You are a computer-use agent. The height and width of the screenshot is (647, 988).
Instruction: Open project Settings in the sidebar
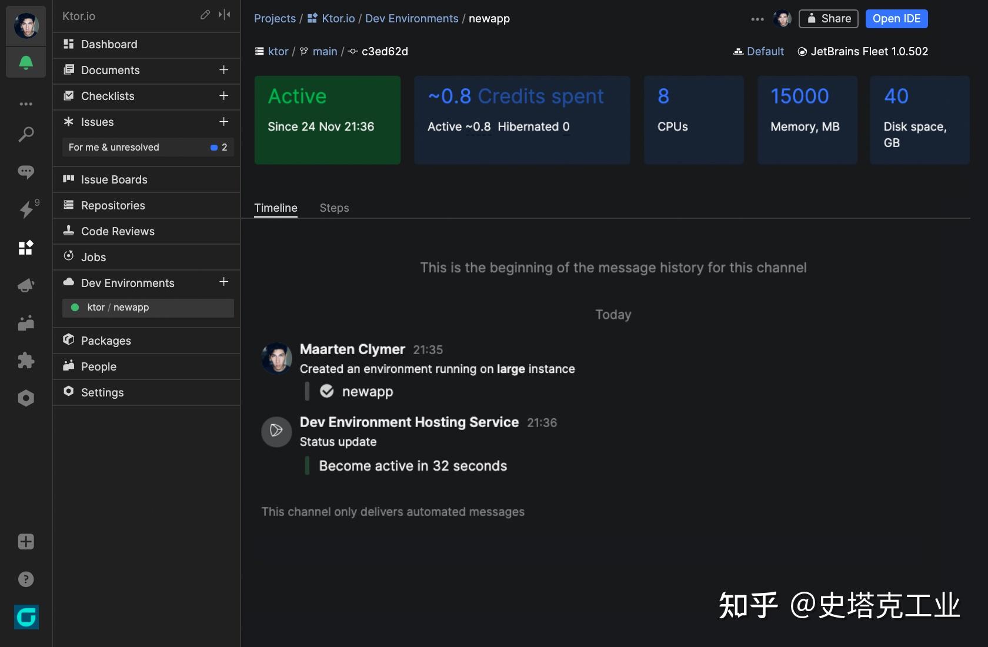tap(146, 392)
